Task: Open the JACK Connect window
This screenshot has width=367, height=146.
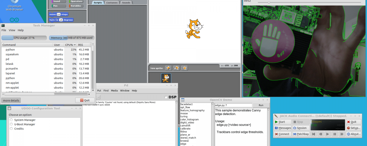Action: pyautogui.click(x=283, y=134)
